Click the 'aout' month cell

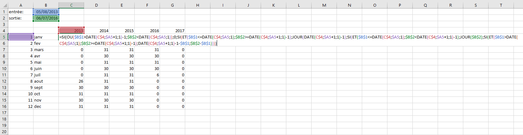pyautogui.click(x=46, y=81)
